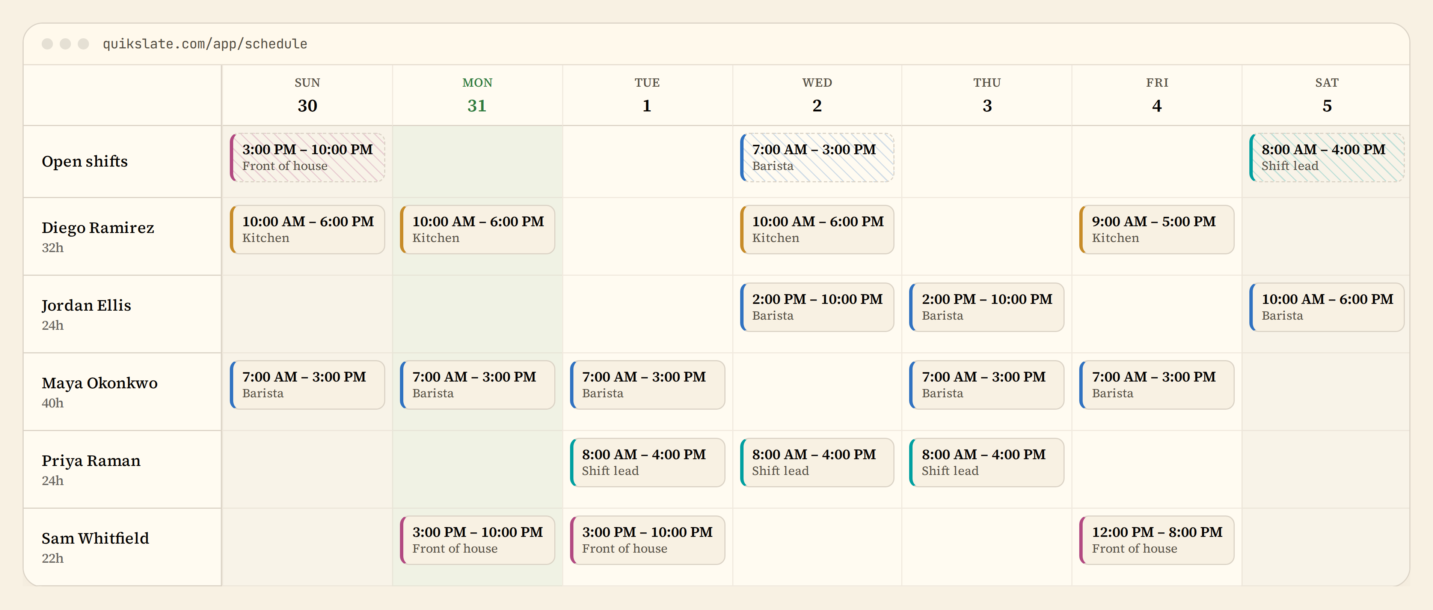The width and height of the screenshot is (1433, 610).
Task: Select Sam Whitfield's Monday Front of house shift
Action: [x=477, y=541]
